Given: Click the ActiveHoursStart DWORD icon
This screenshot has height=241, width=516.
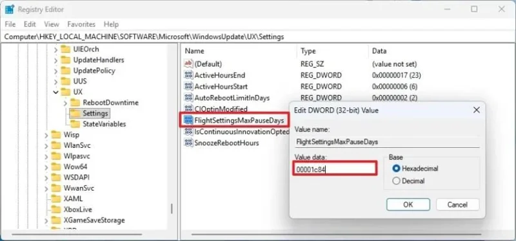Looking at the screenshot, I should [x=188, y=87].
